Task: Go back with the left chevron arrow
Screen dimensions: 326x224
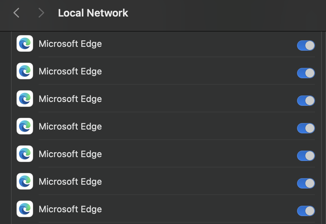Action: tap(16, 13)
